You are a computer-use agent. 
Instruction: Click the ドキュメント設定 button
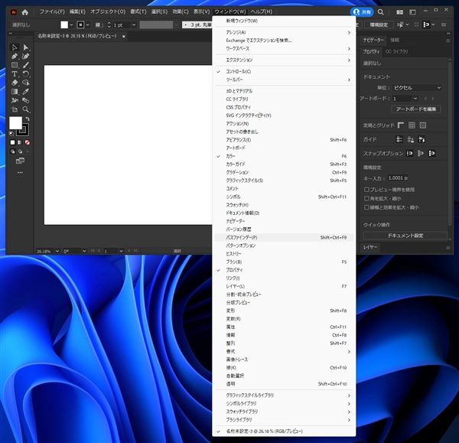pos(405,236)
